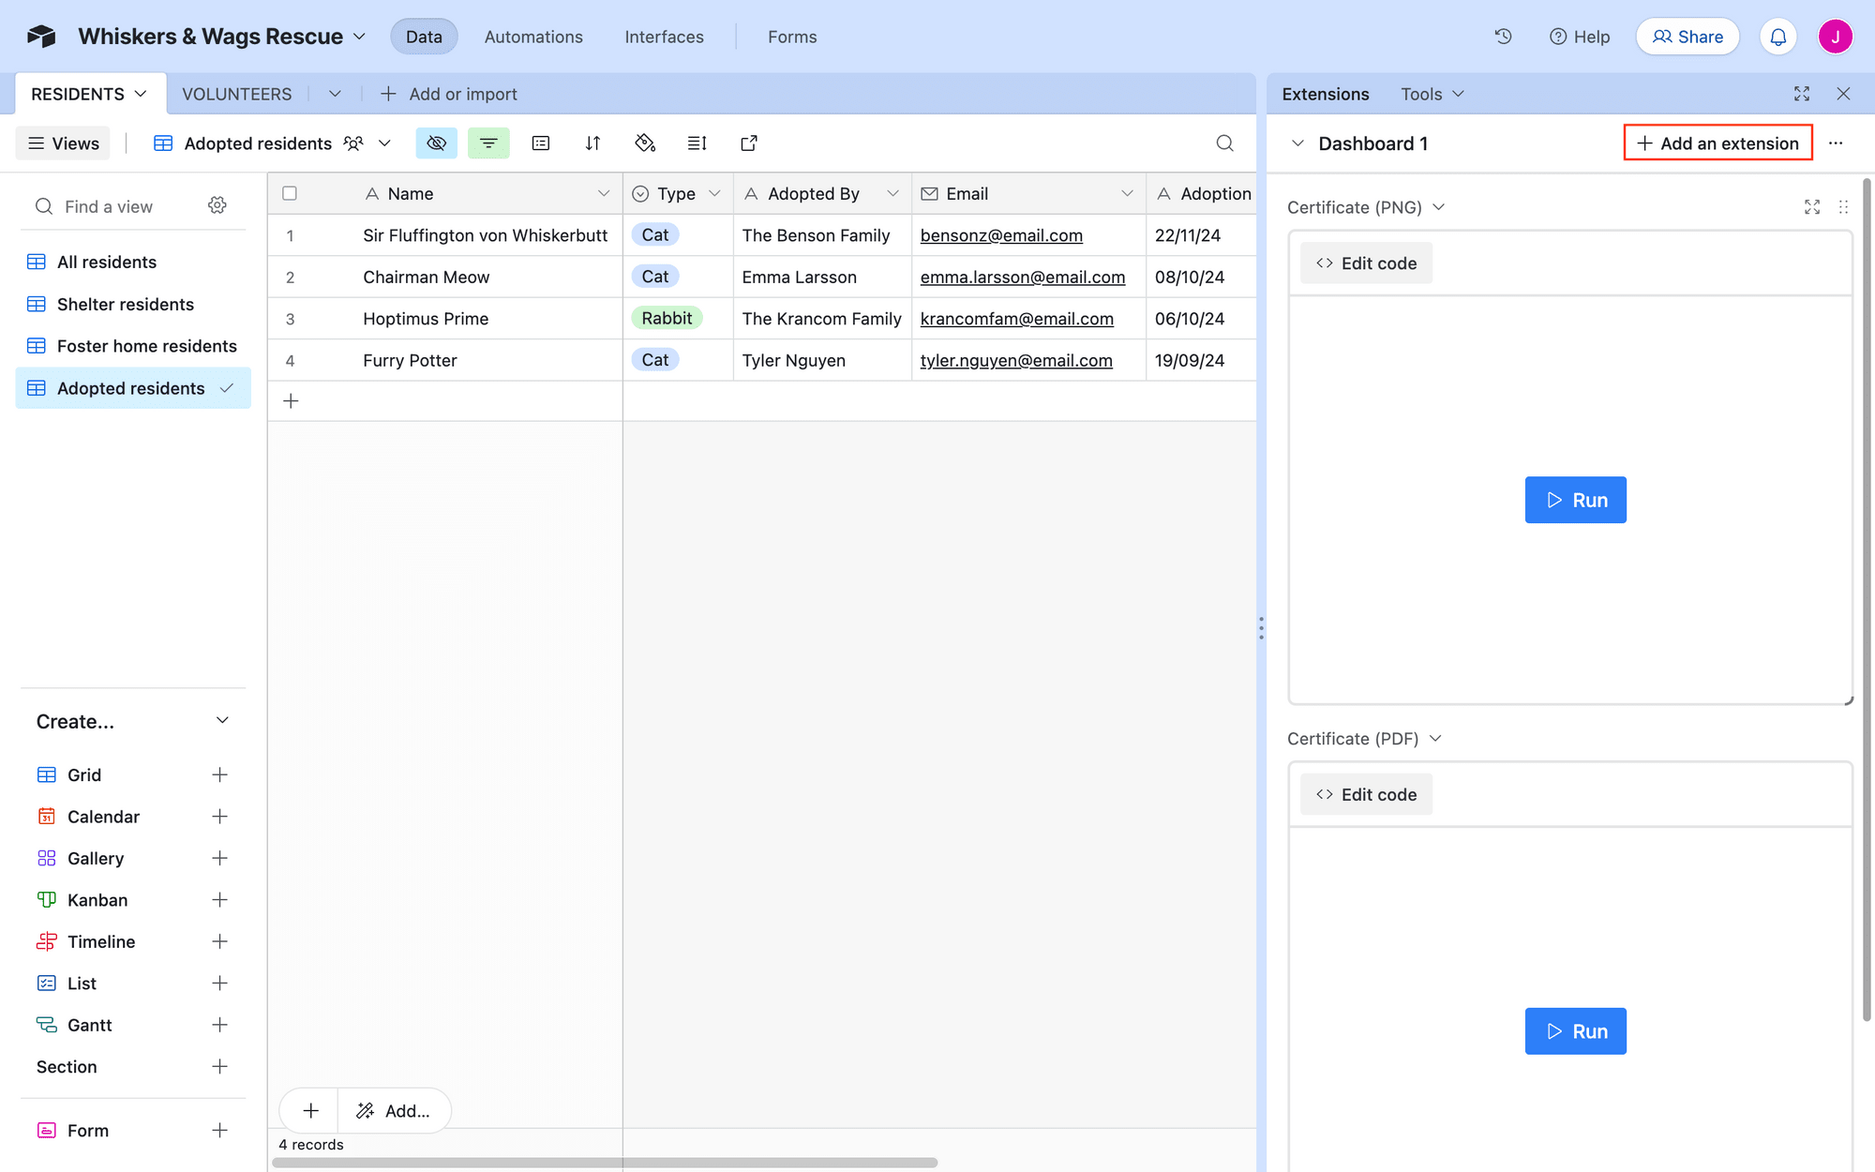Viewport: 1875px width, 1172px height.
Task: Open the Tools dropdown in Extensions panel
Action: (1430, 94)
